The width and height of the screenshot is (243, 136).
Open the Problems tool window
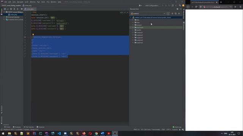click(17, 127)
